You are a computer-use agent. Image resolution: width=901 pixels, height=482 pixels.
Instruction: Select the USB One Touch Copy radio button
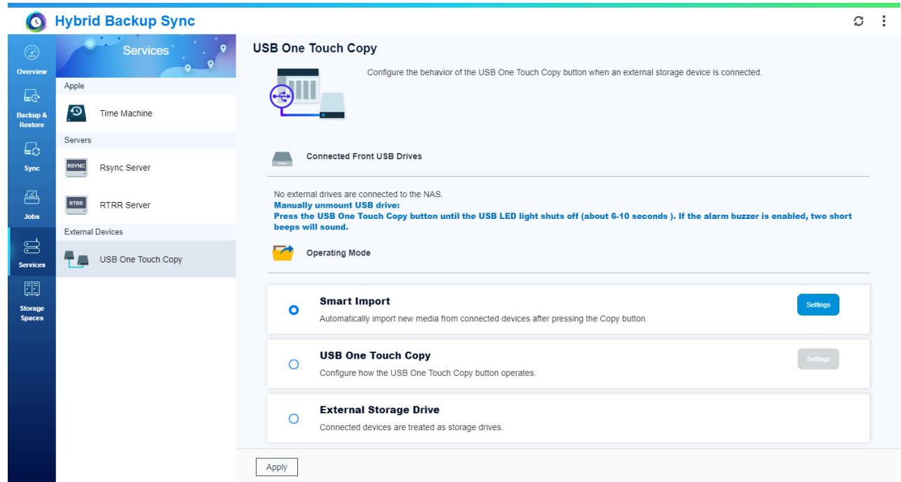(294, 364)
